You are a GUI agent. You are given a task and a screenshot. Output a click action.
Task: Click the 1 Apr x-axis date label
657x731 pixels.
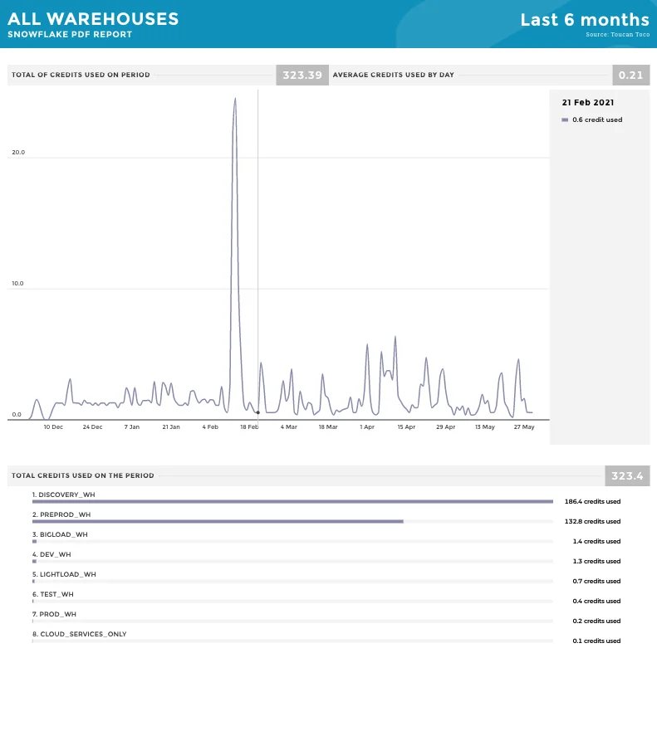point(367,427)
